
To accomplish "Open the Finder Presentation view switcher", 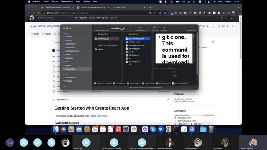I will [140, 27].
